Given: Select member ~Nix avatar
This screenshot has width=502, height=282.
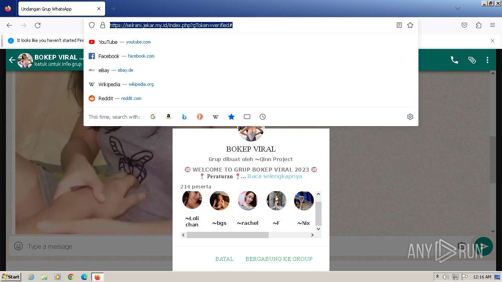Looking at the screenshot, I should coord(304,201).
